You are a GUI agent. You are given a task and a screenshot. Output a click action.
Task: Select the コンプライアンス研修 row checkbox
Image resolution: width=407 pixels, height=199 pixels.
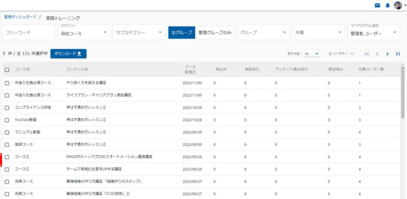coord(7,108)
